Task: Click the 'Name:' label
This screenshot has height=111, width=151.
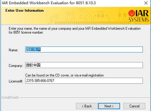Action: click(x=13, y=50)
